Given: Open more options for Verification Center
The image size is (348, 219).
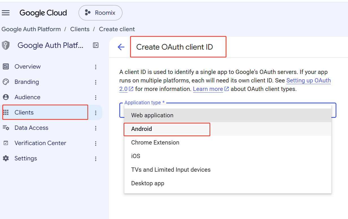Looking at the screenshot, I should click(x=96, y=143).
